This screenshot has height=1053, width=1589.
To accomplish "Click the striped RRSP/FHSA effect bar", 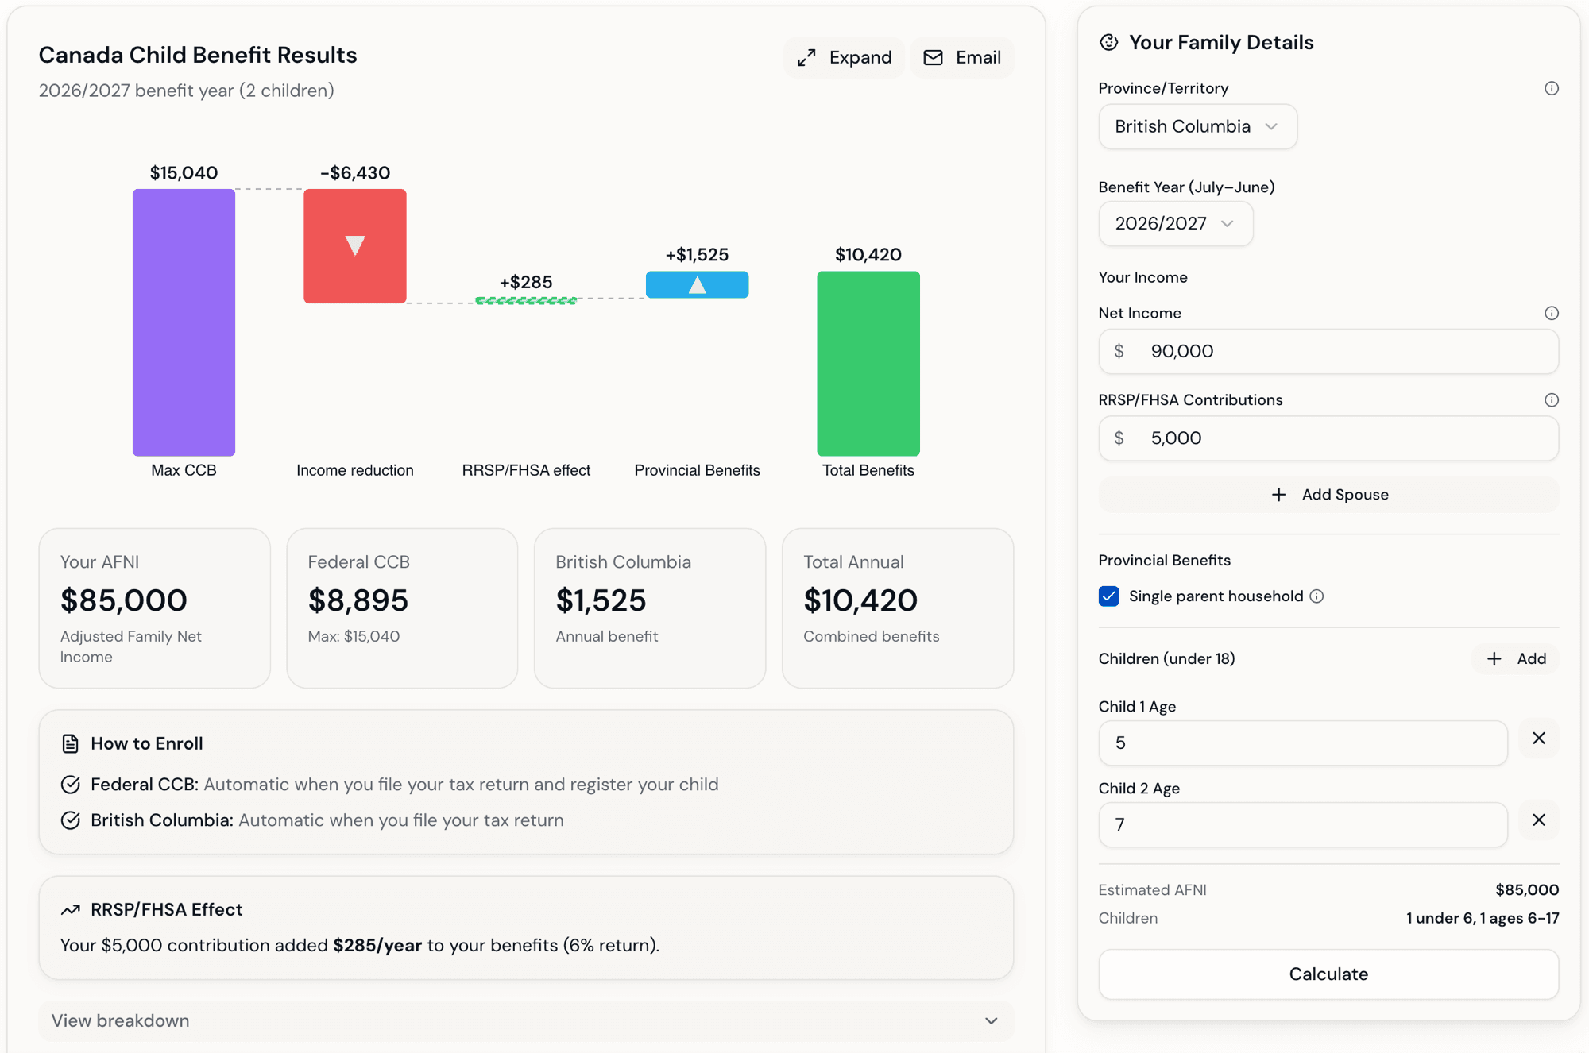I will point(526,300).
